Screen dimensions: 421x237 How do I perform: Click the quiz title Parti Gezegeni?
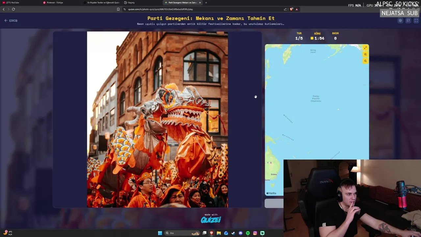(x=211, y=18)
